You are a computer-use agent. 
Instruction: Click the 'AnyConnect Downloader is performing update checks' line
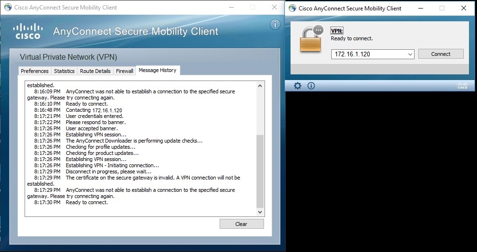tap(118, 141)
